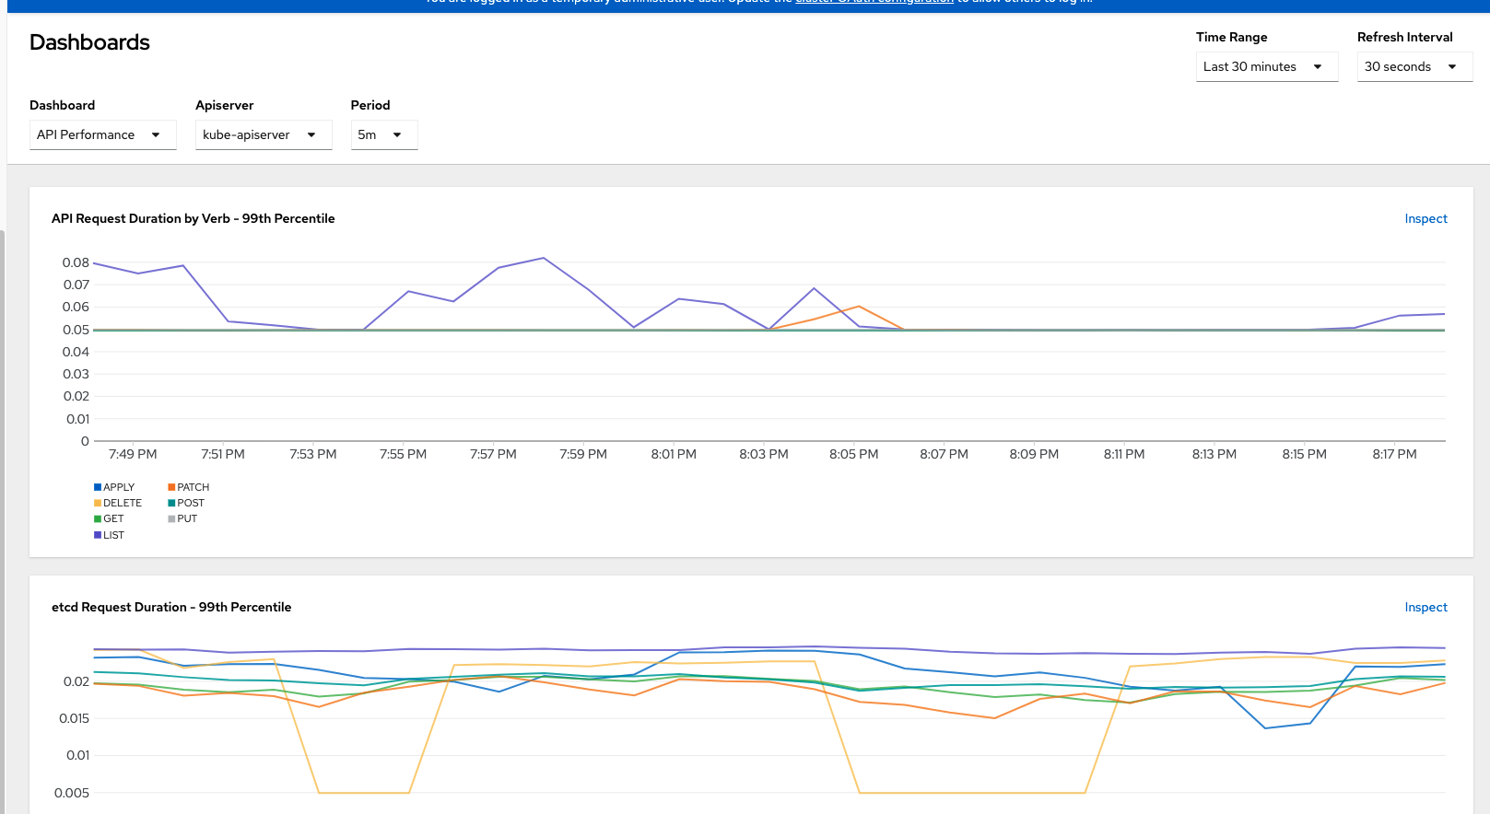
Task: Inspect the API Request Duration by Verb chart
Action: pyautogui.click(x=1425, y=218)
